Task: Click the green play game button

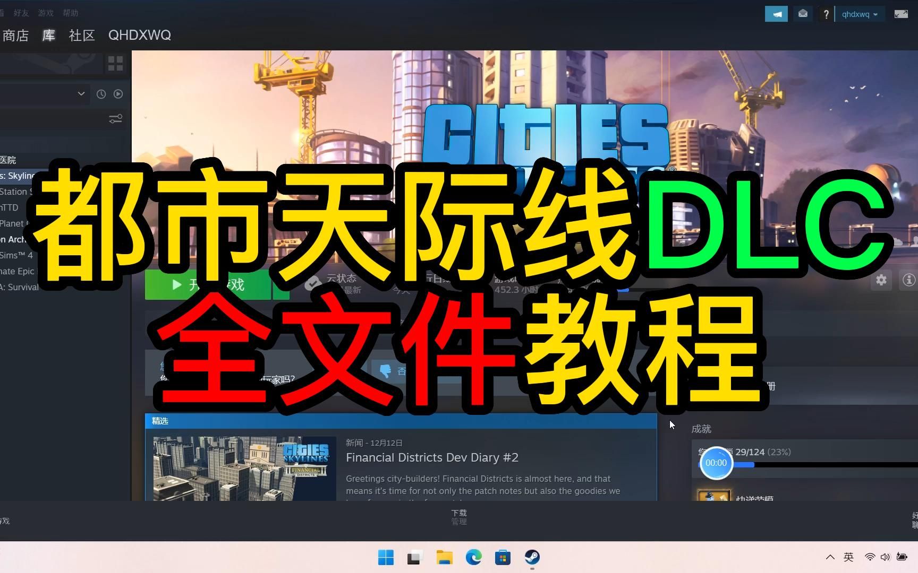Action: tap(208, 285)
